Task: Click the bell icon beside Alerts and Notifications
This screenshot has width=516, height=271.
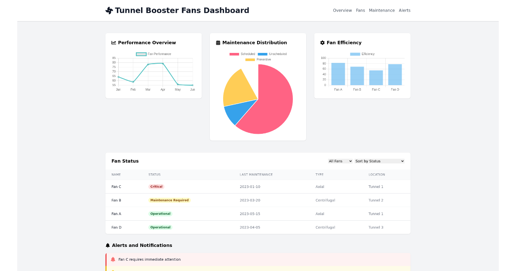Action: point(107,245)
